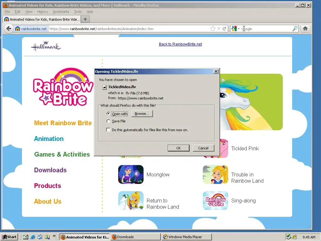Click the TickledVideo.flv file icon
Viewport: 321px width, 241px height.
point(104,87)
